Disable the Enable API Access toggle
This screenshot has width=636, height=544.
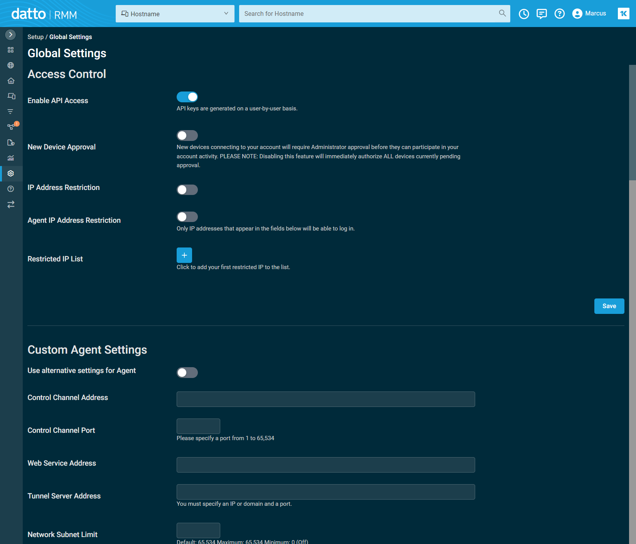coord(187,97)
